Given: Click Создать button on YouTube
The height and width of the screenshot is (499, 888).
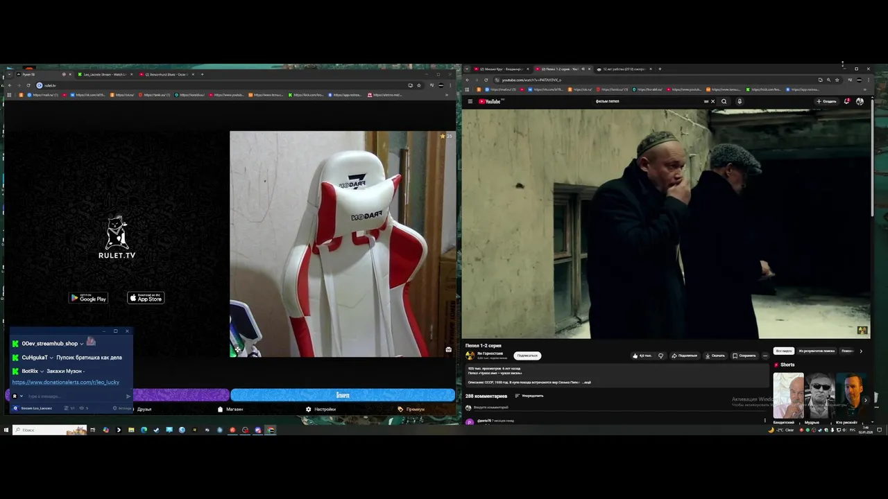Looking at the screenshot, I should [826, 101].
